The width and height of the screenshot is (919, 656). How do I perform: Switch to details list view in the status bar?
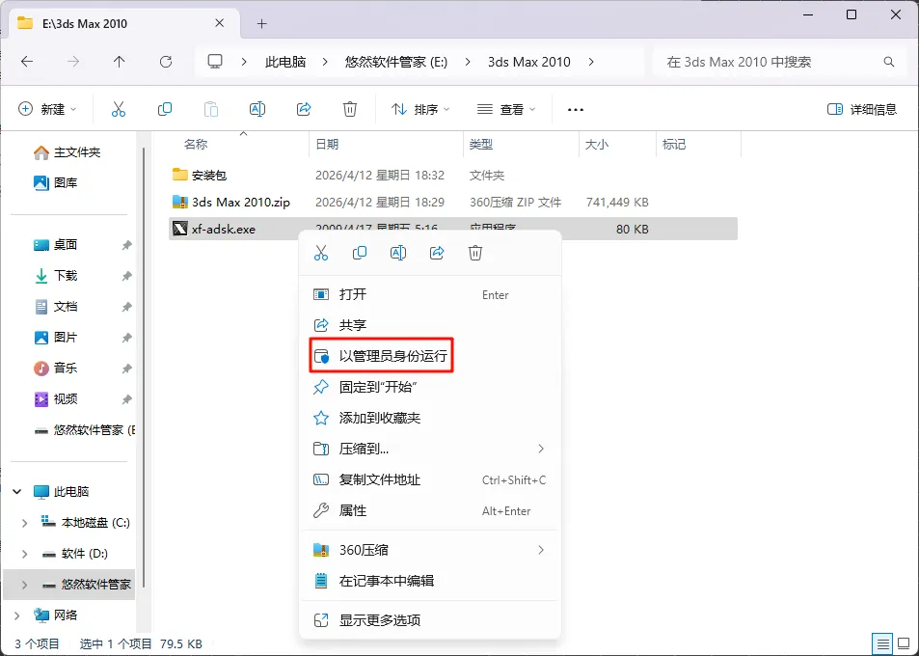882,643
